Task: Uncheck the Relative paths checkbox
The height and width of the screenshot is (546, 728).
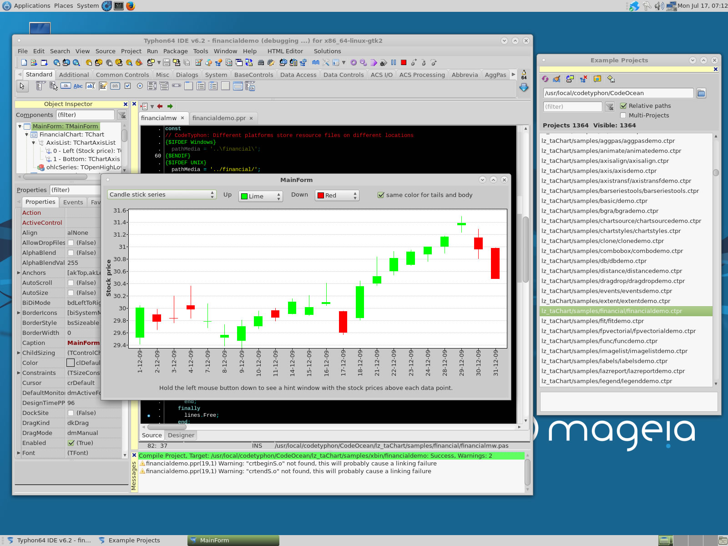Action: [623, 106]
